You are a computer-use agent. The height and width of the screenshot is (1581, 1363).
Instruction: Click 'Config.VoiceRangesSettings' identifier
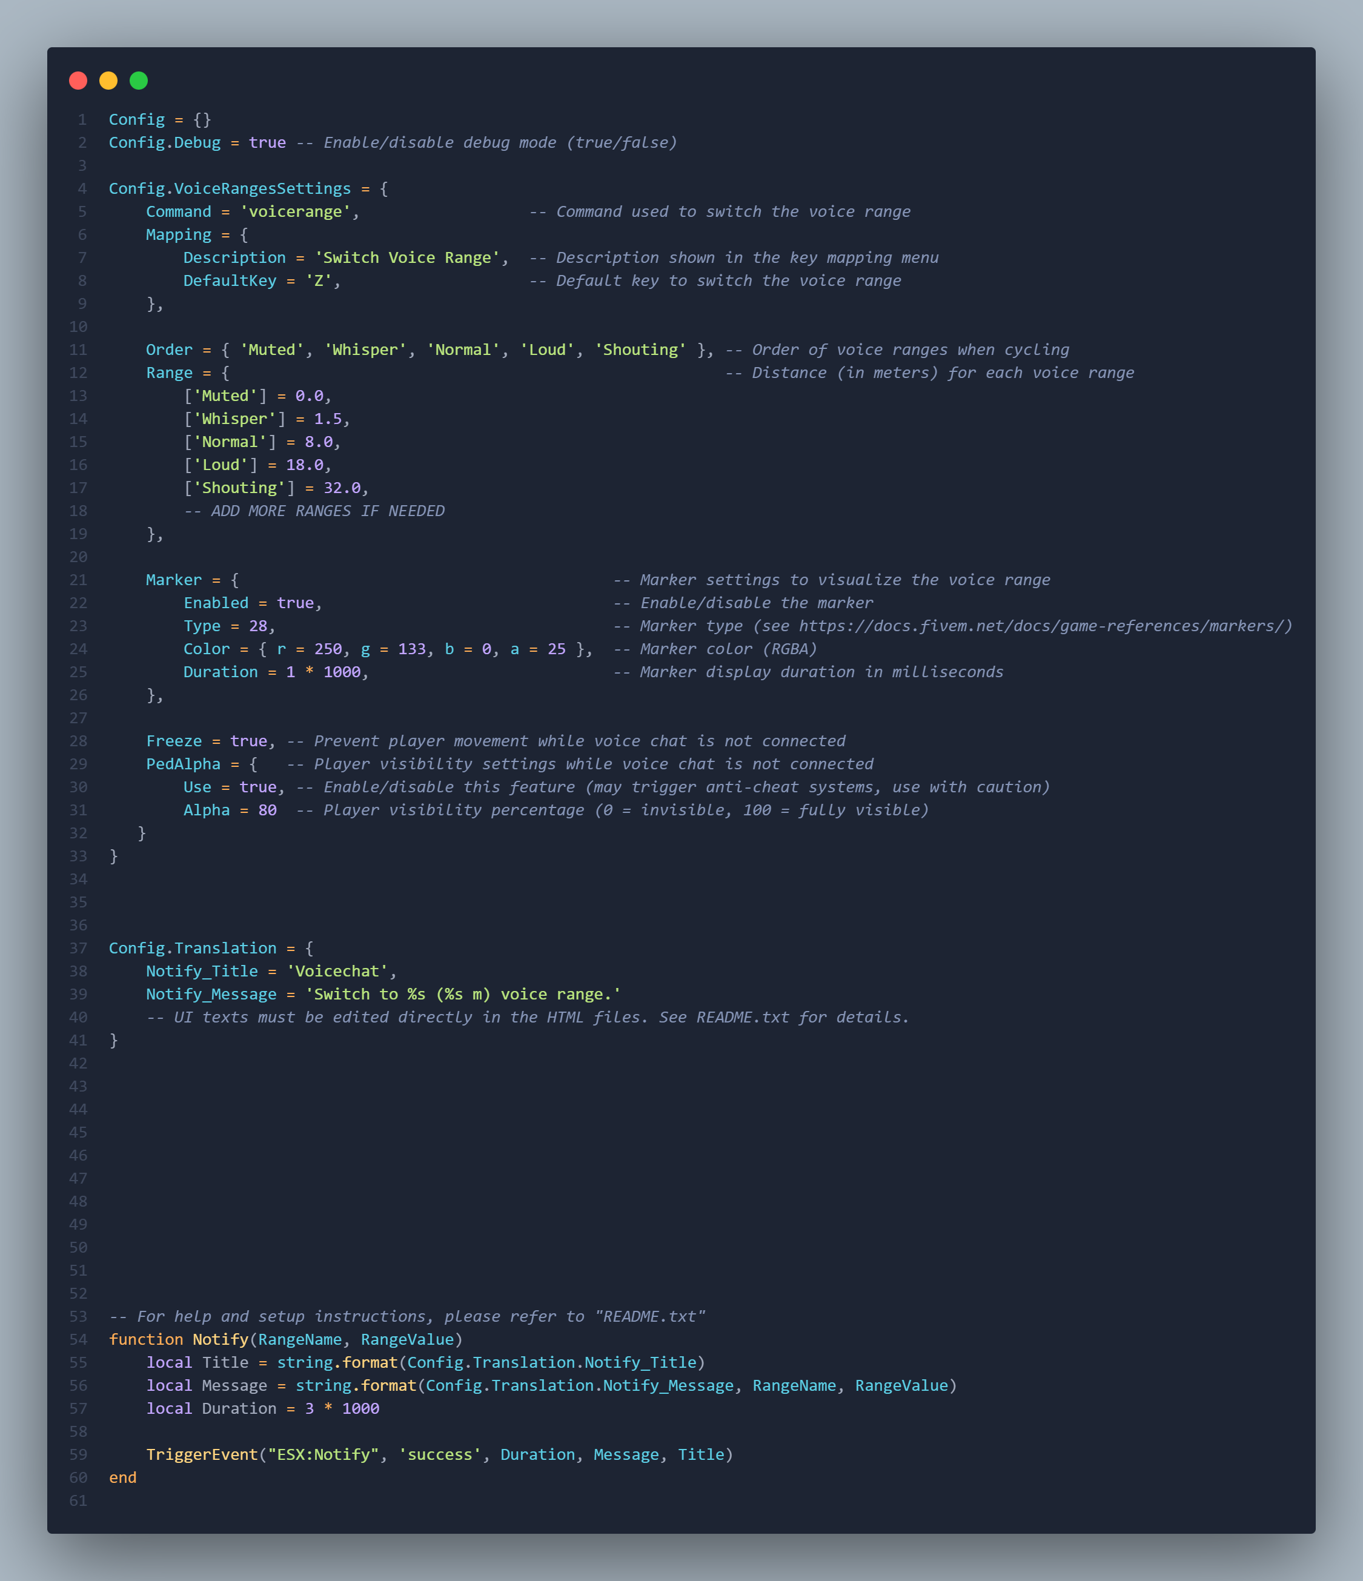(230, 188)
